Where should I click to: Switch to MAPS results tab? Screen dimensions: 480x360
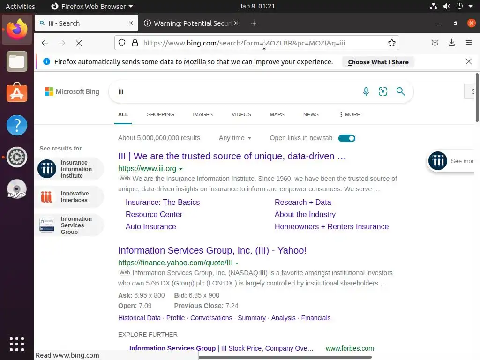click(x=277, y=114)
